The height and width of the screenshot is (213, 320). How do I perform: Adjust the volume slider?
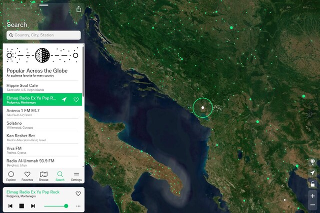[x=56, y=206]
